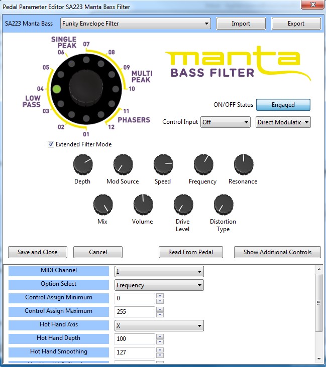Increase Control Assign Minimum with up arrow
The height and width of the screenshot is (367, 326).
pyautogui.click(x=160, y=296)
